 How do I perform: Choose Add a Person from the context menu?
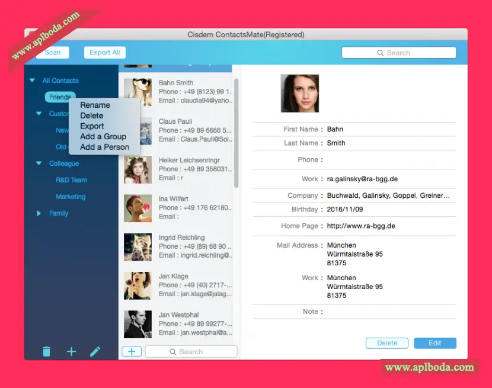coord(104,147)
